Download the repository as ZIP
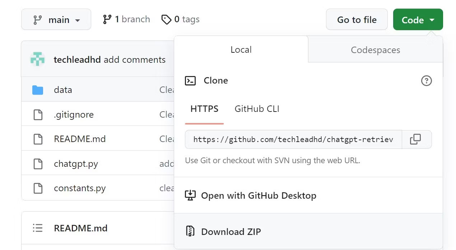Viewport: 456px width, 250px height. pos(231,232)
